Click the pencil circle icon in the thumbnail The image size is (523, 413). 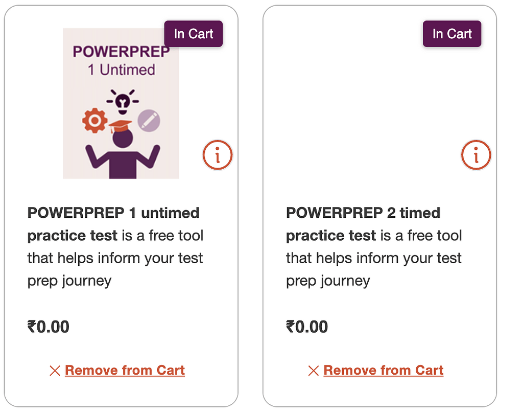pos(149,121)
